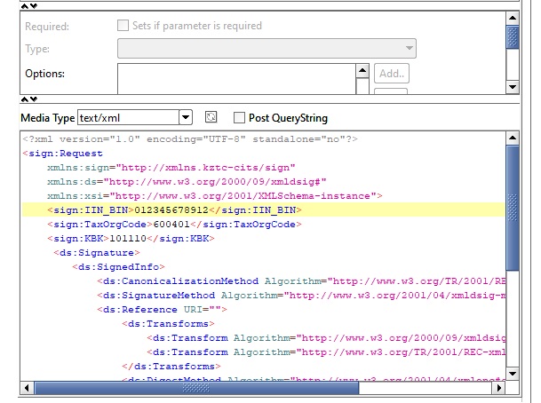Click XML editor horizontal scroll left arrow

28,389
